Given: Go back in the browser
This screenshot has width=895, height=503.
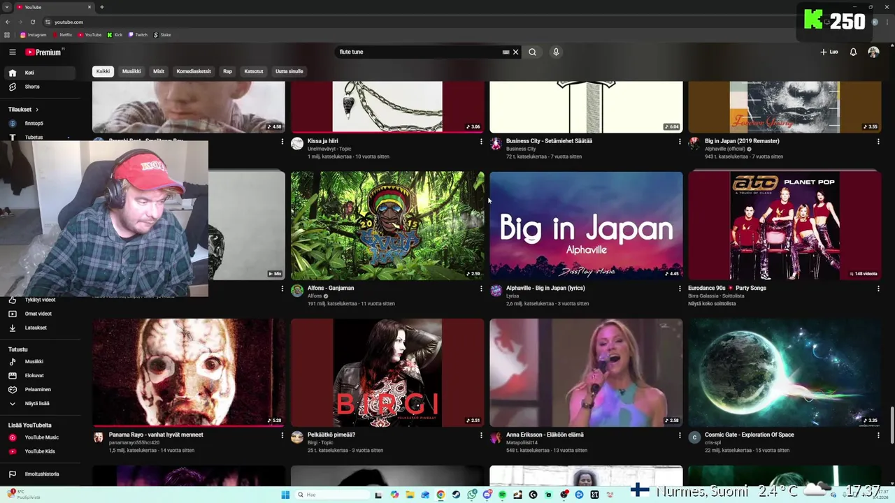Looking at the screenshot, I should (8, 22).
